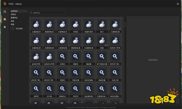Select the 风魔手里剑 item tile

point(89,25)
